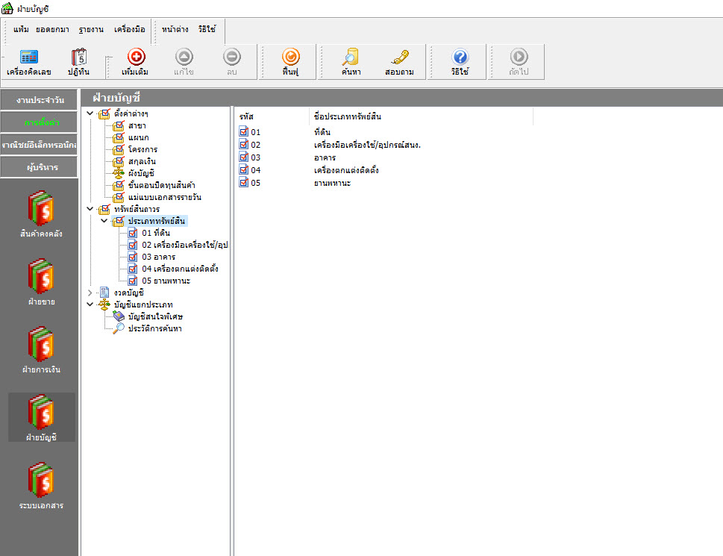Click the ถัดไป next arrow icon
Viewport: 723px width, 556px height.
(x=519, y=62)
